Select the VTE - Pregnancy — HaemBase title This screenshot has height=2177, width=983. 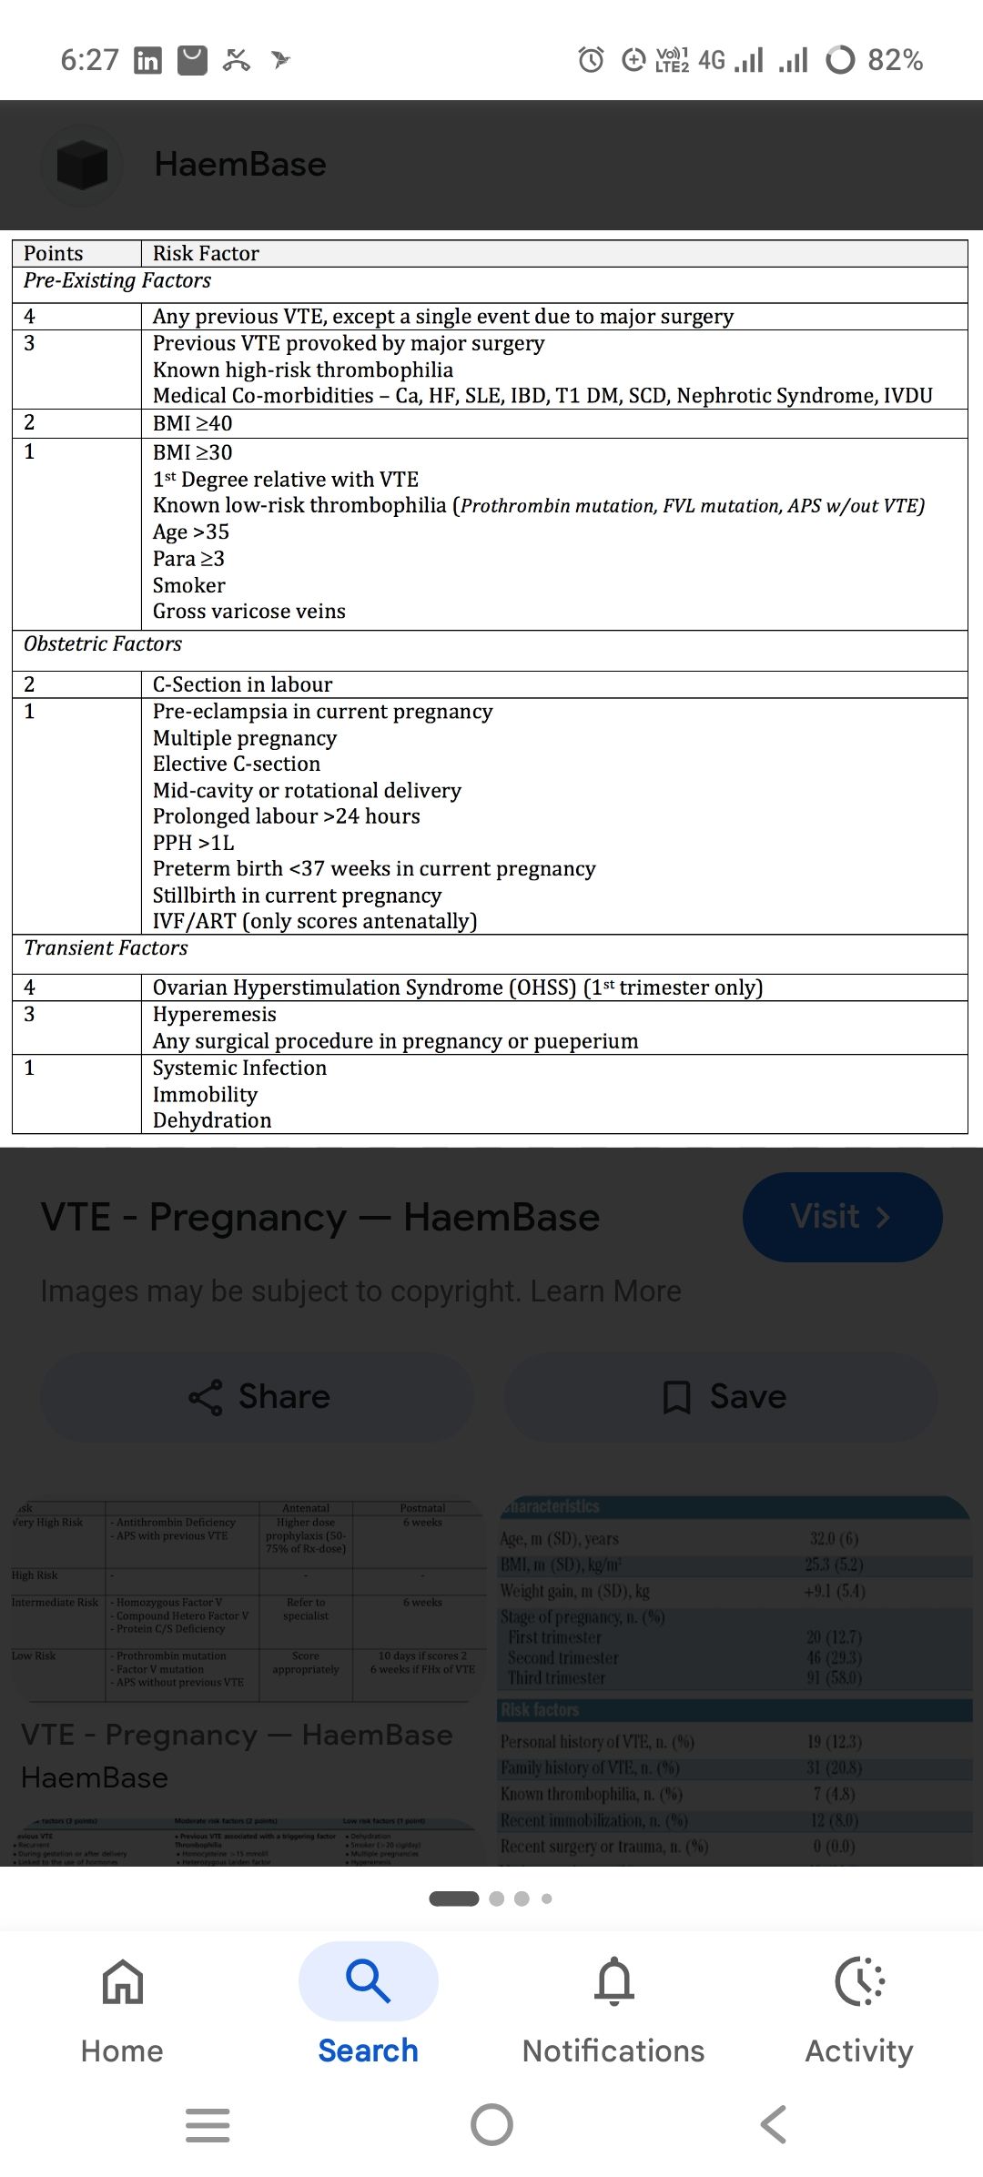[x=320, y=1218]
